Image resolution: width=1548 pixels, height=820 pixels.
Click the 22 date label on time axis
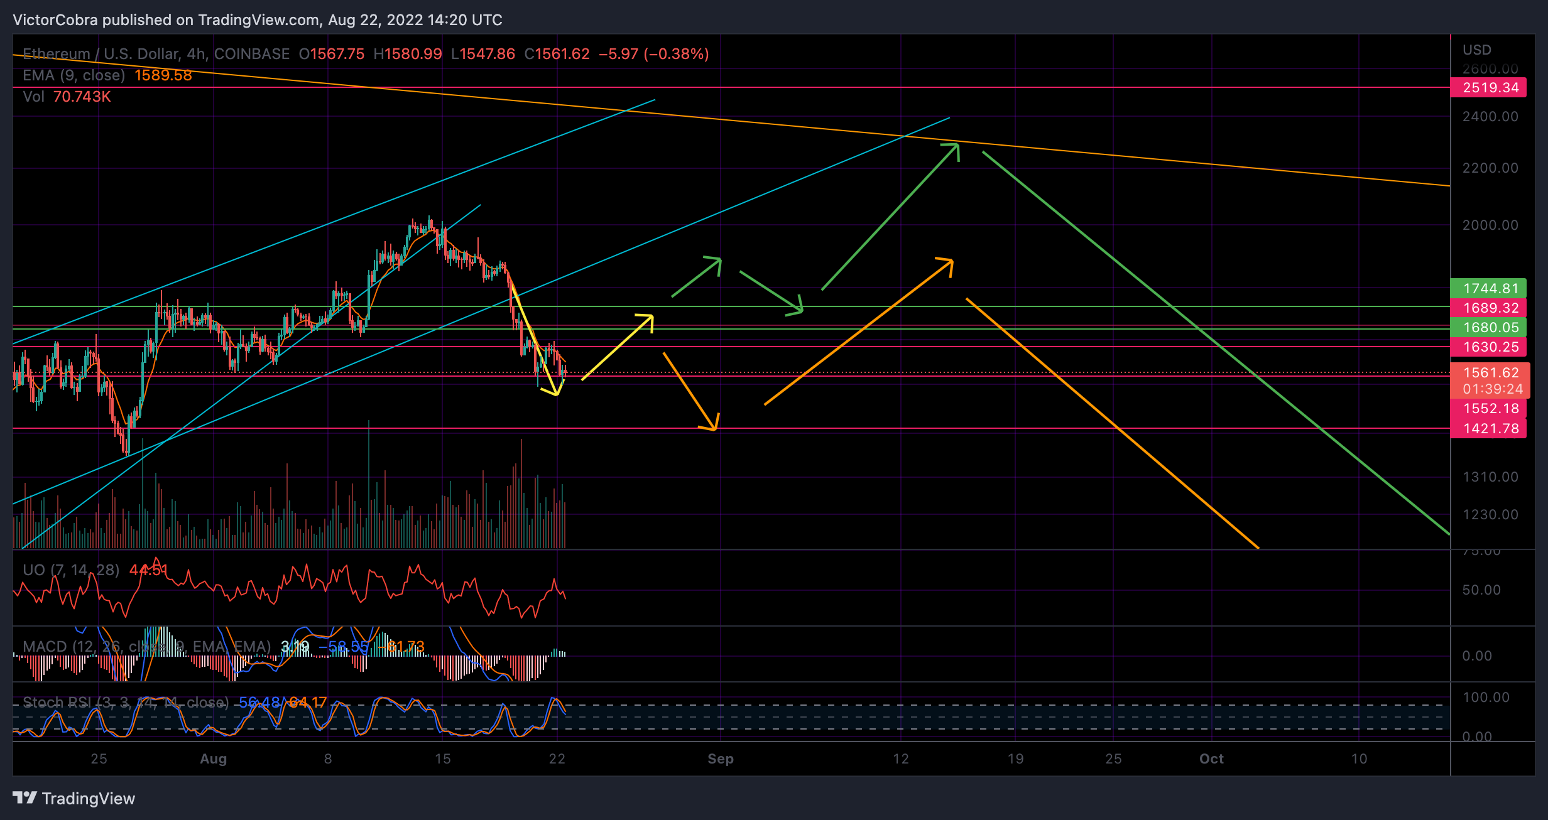pos(557,758)
